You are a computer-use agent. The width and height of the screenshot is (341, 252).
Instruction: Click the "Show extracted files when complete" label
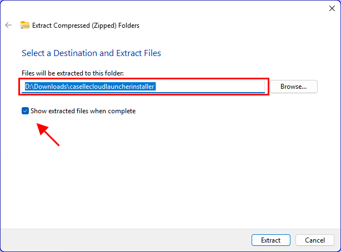(83, 111)
